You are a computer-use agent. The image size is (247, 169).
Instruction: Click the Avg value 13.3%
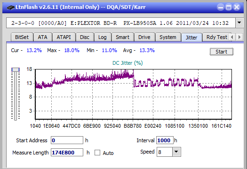click(x=147, y=50)
